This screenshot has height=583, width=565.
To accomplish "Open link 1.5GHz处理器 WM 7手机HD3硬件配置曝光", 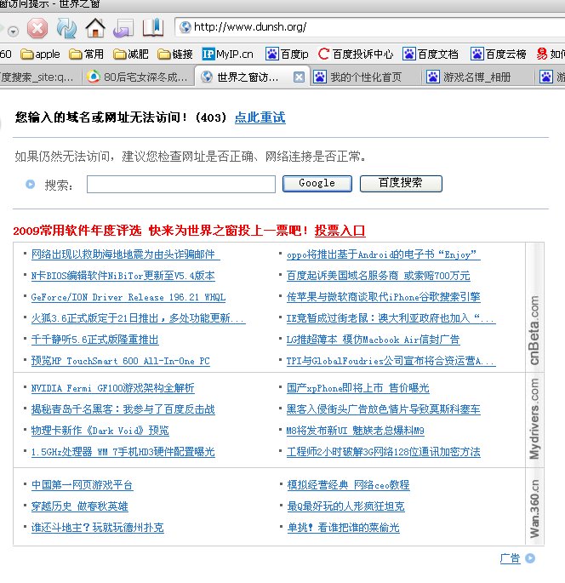I will pos(123,452).
